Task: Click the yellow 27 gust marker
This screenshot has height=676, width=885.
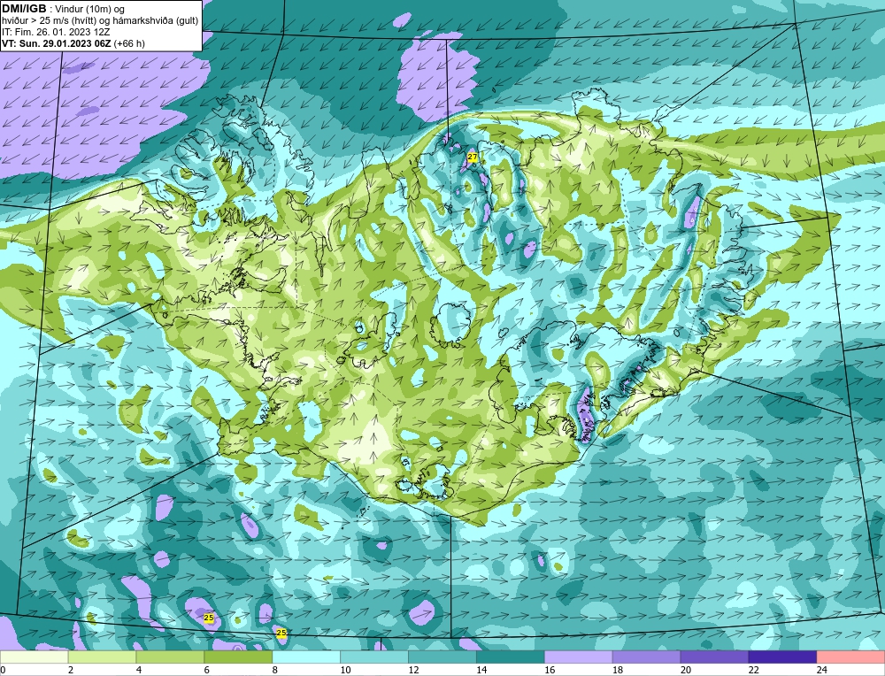Action: pos(473,157)
